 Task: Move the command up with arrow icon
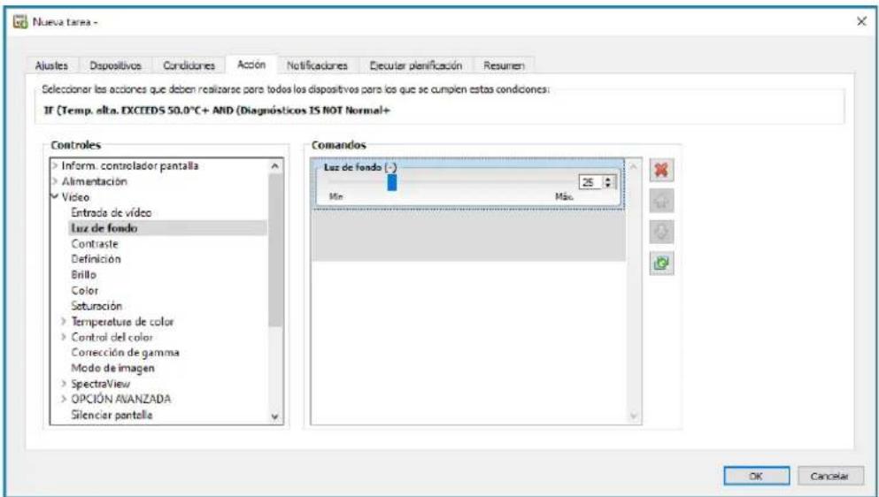(661, 201)
